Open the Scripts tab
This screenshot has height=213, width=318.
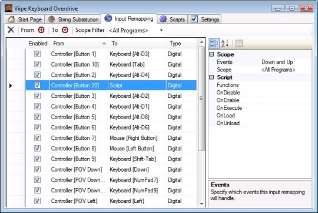pos(172,19)
